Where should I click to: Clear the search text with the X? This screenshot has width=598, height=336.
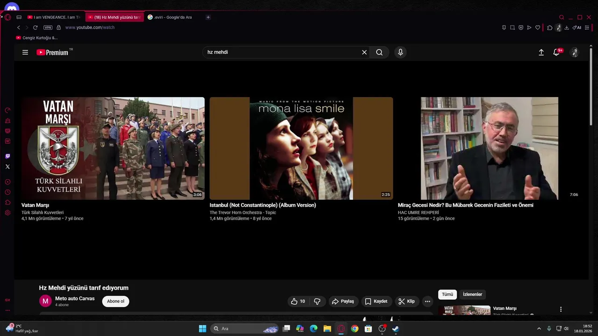[x=364, y=52]
